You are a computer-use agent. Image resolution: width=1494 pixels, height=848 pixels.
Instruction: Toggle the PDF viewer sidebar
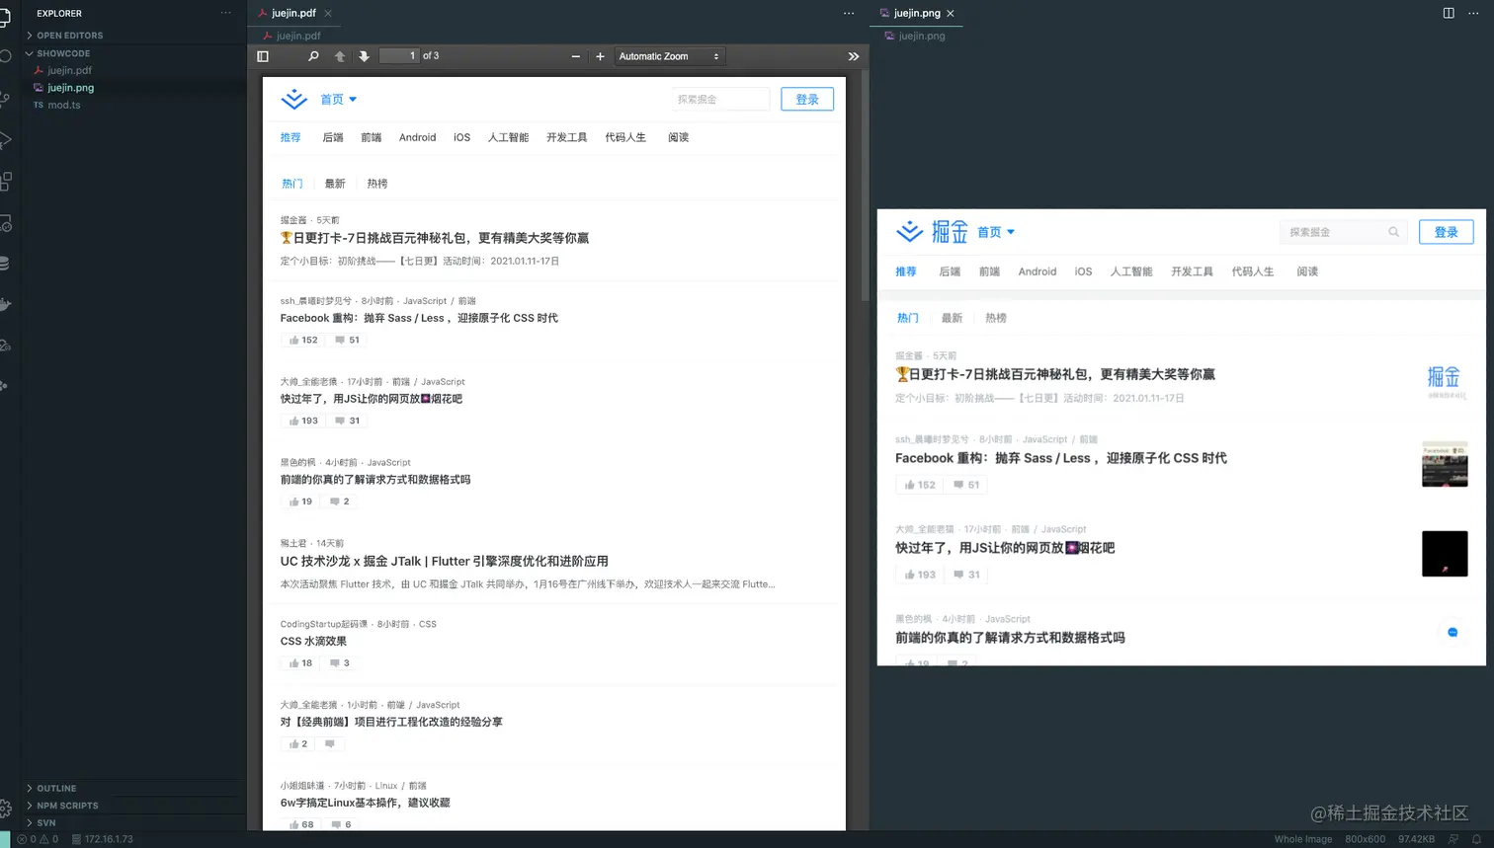point(263,56)
